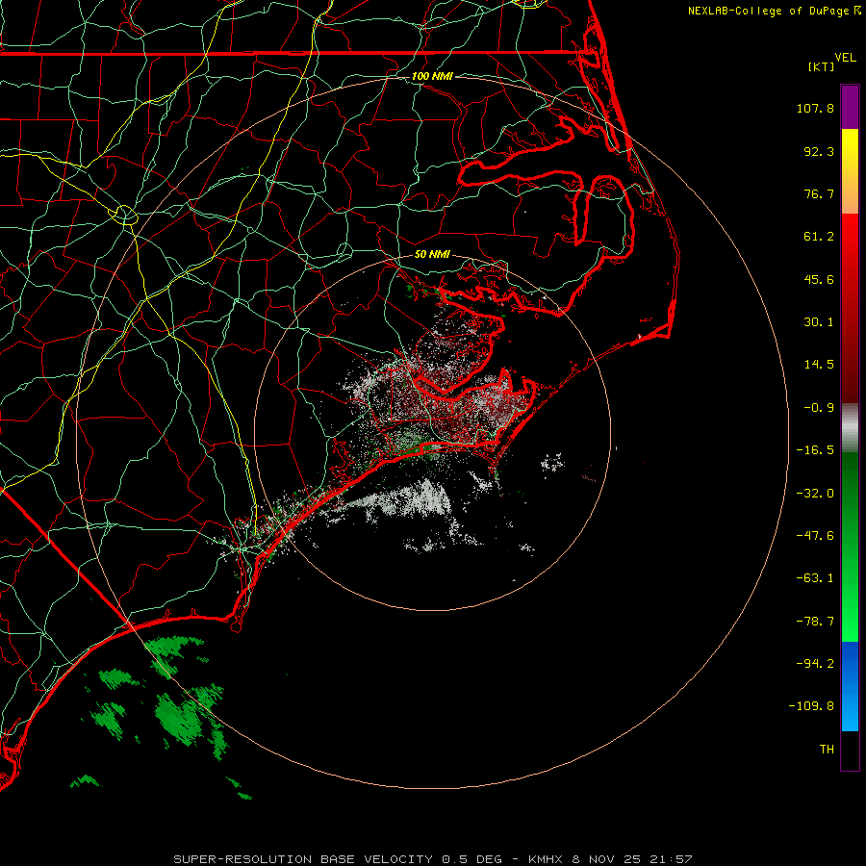The width and height of the screenshot is (866, 866).
Task: Pick the purple segment of velocity color bar
Action: pos(850,107)
